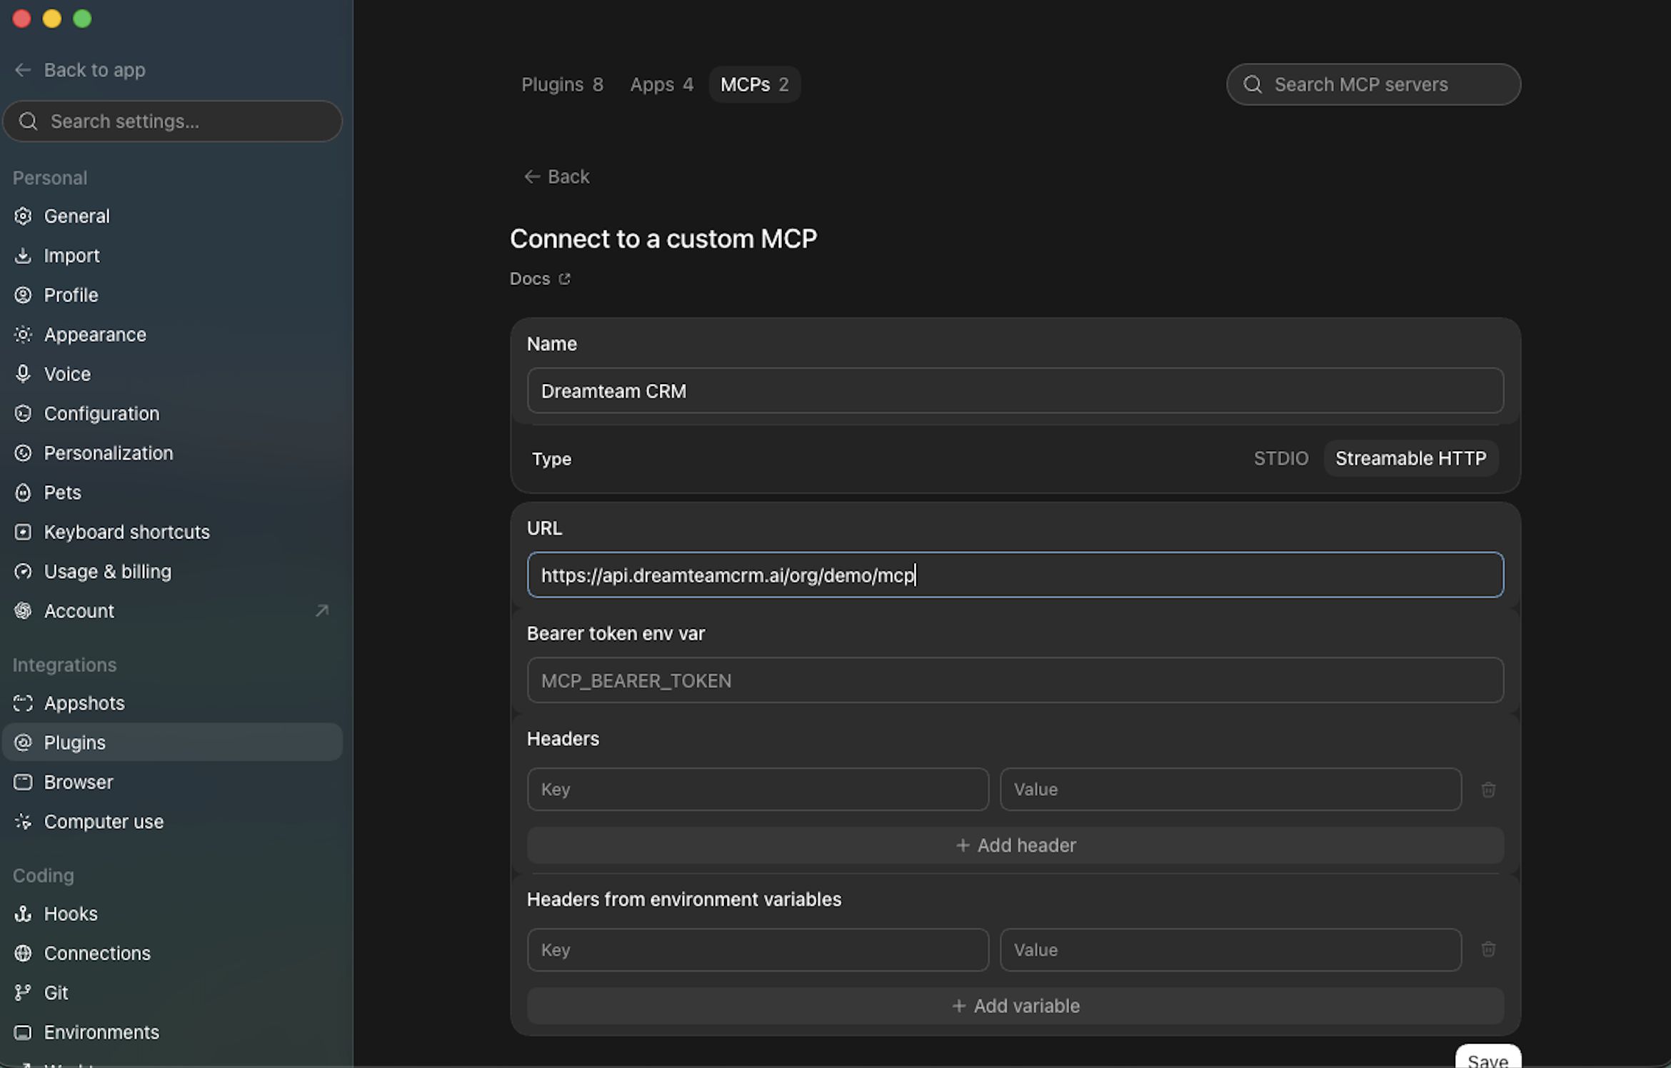Select STDIO connection type

[x=1281, y=458]
